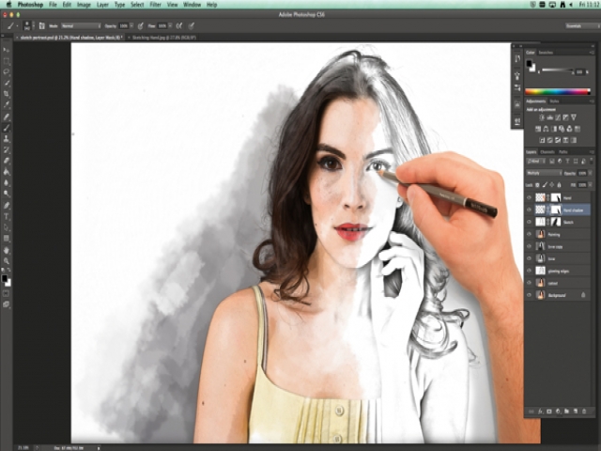
Task: Open the layer filter Kind dropdown
Action: click(x=536, y=162)
